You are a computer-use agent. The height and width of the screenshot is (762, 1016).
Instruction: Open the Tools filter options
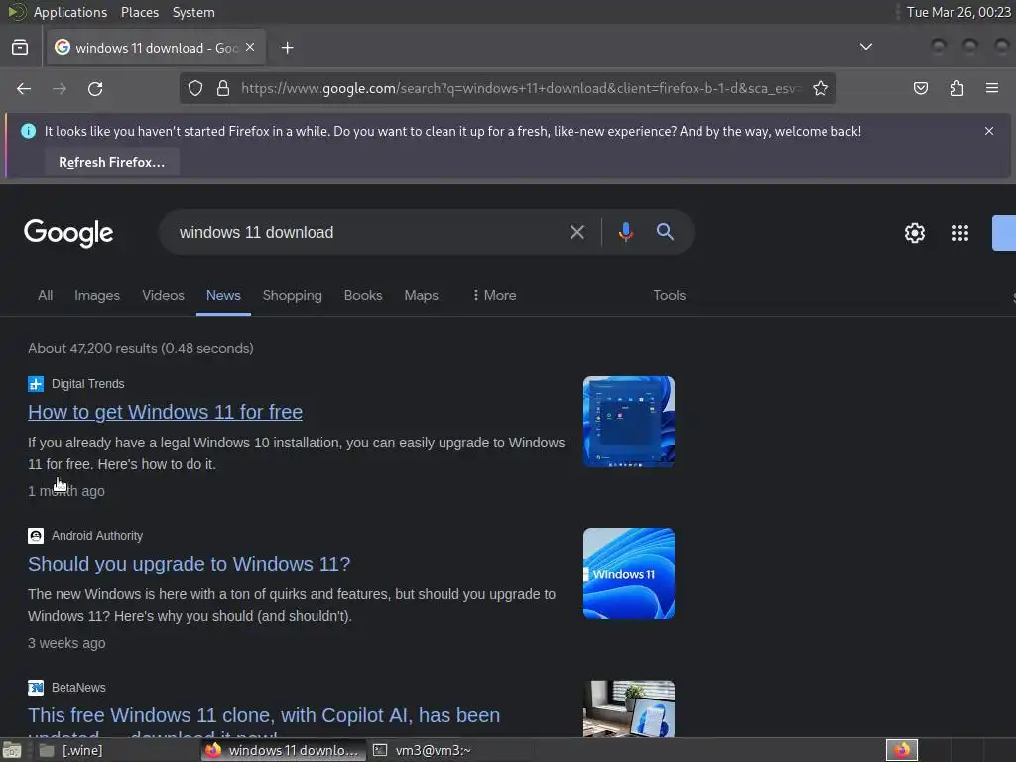[670, 295]
